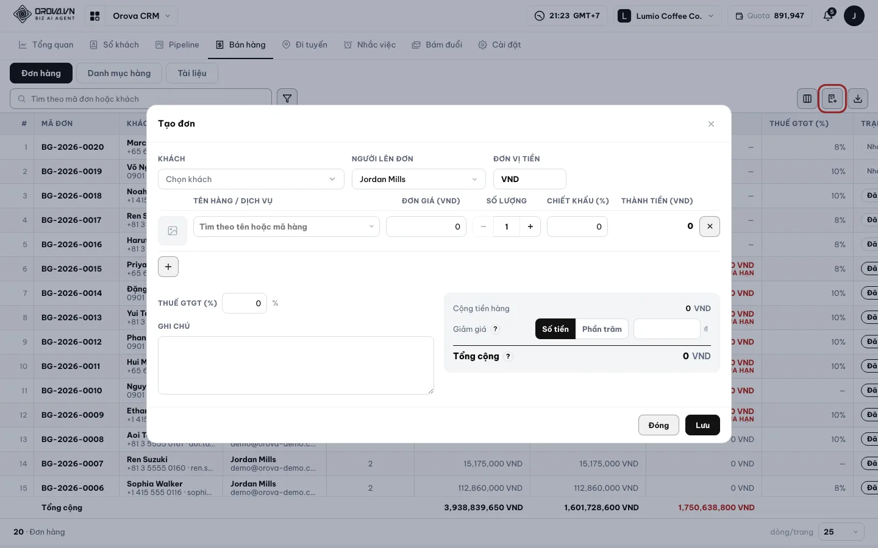This screenshot has height=548, width=878.
Task: Remove the item line with X
Action: click(710, 227)
